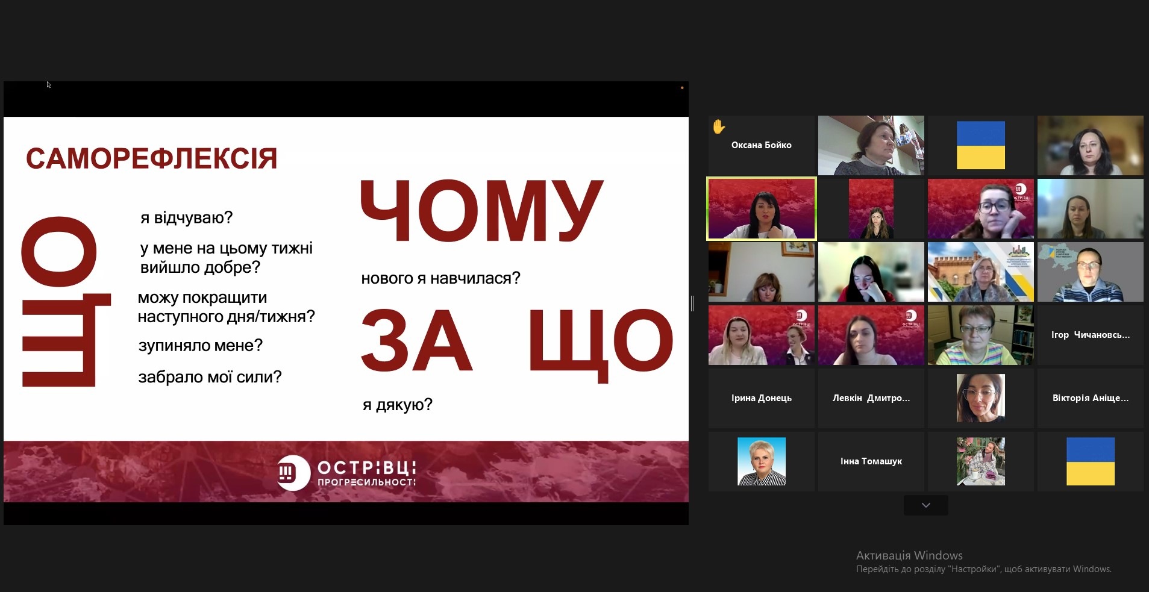Select the Ігор Чичановсь... participant tile

pyautogui.click(x=1090, y=335)
